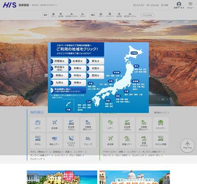Viewport: 197px width, 184px height.
Task: Open overseas cruise ship icon tile
Action: [88, 141]
